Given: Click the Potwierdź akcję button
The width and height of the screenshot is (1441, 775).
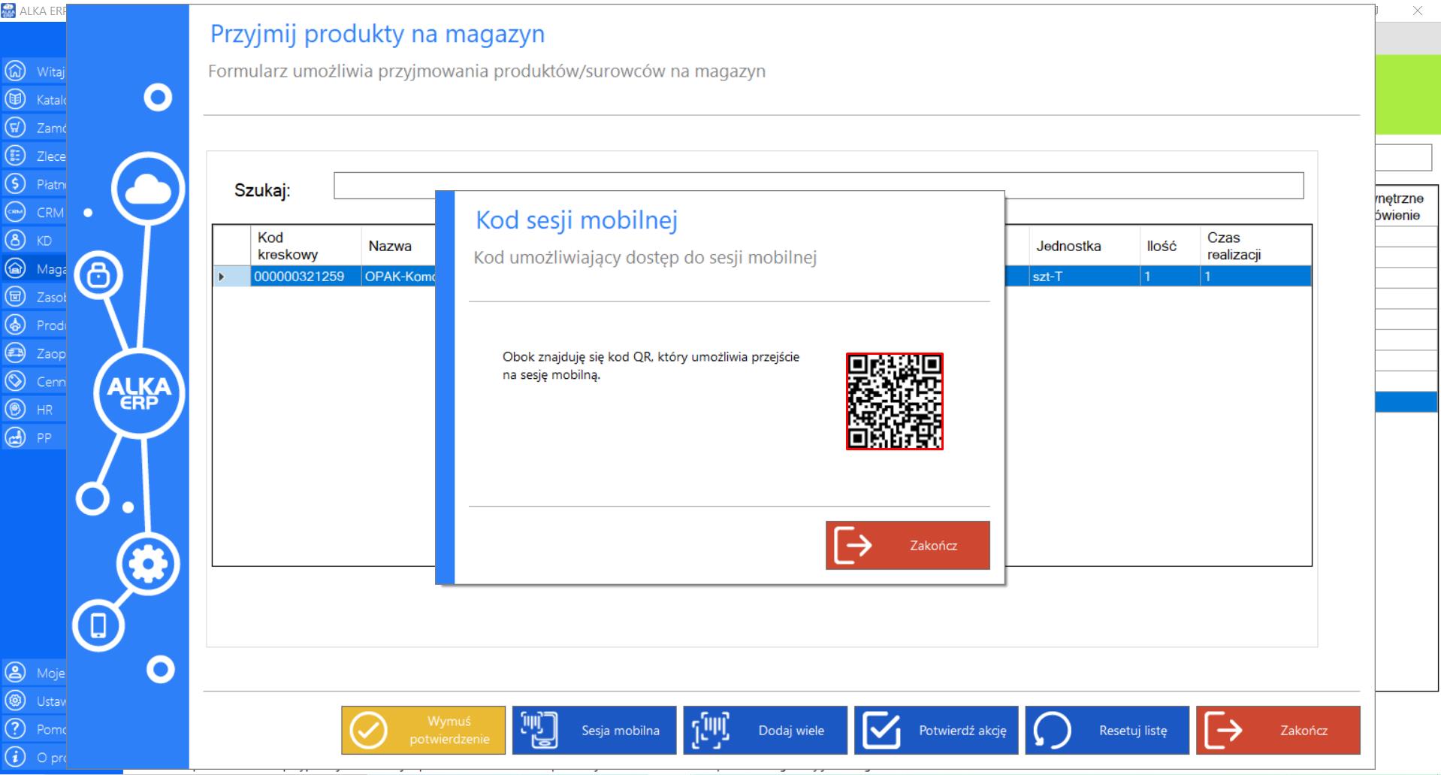Looking at the screenshot, I should click(x=936, y=730).
